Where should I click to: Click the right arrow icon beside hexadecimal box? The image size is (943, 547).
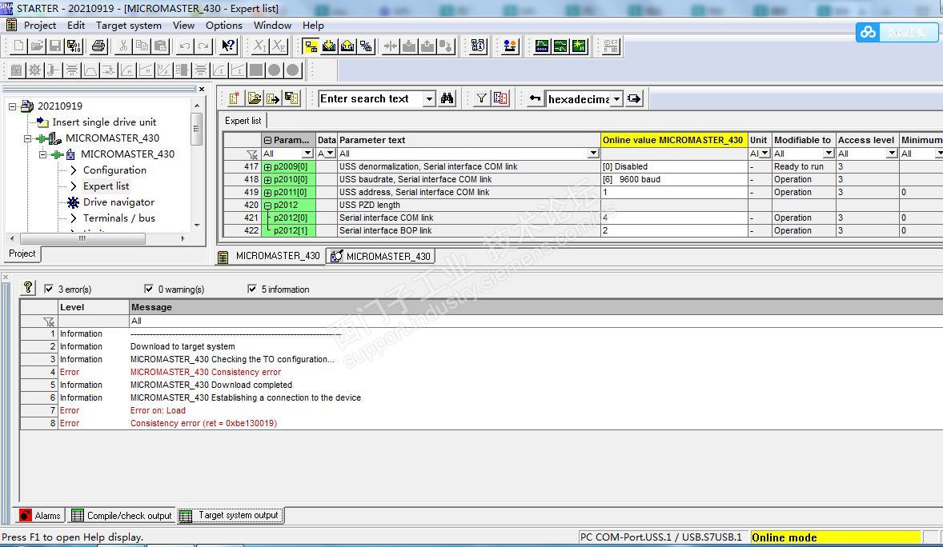634,98
